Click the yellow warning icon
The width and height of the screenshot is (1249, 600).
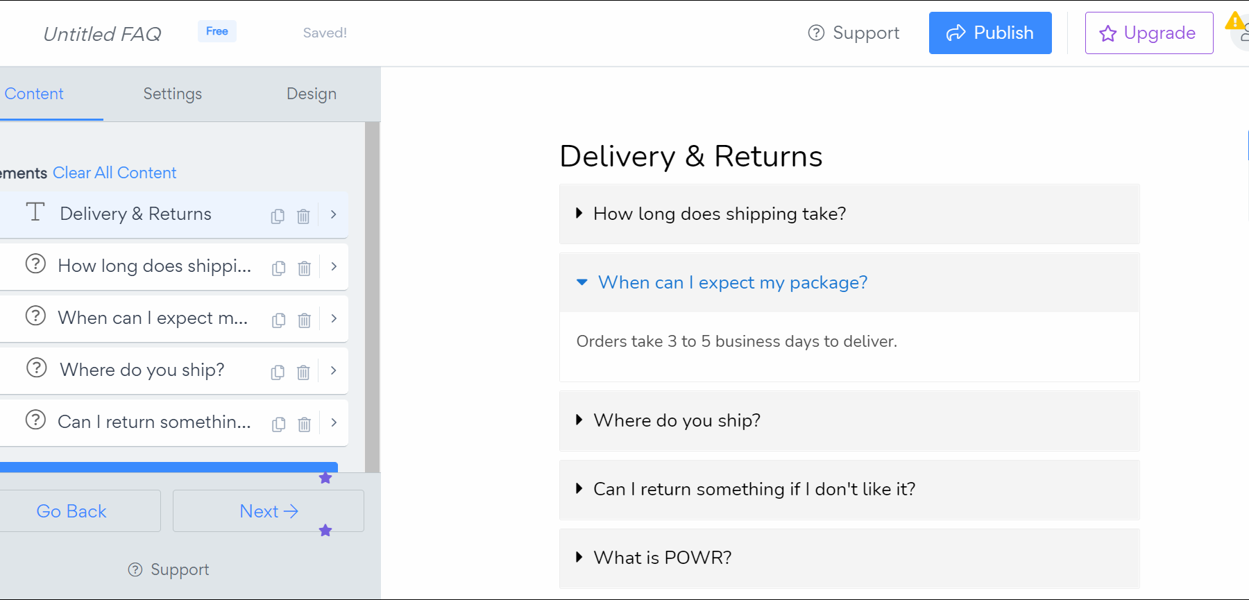pyautogui.click(x=1235, y=21)
